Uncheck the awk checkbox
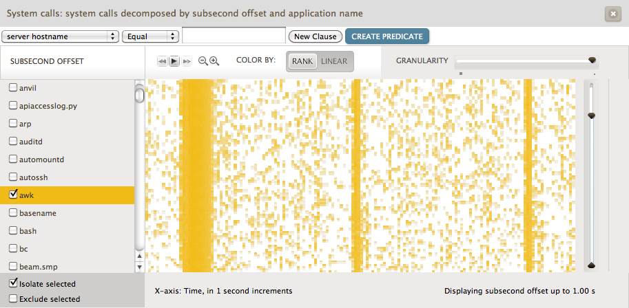This screenshot has width=629, height=308. click(13, 195)
